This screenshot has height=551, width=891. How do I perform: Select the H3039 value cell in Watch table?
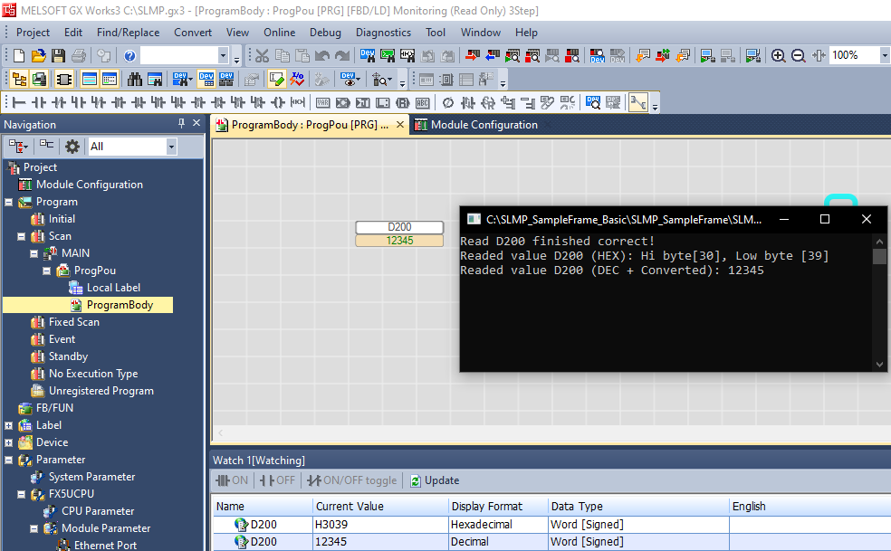(380, 525)
